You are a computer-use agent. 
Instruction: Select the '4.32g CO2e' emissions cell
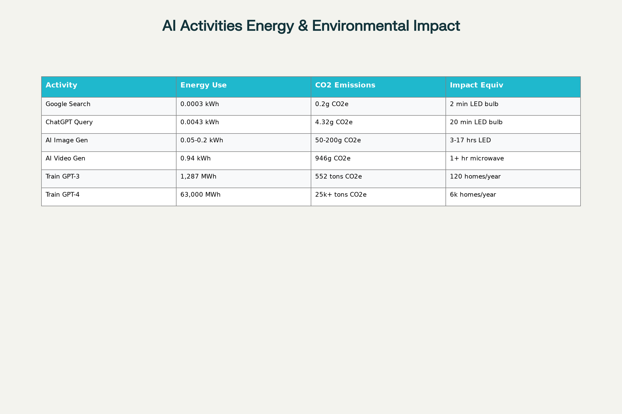click(334, 122)
